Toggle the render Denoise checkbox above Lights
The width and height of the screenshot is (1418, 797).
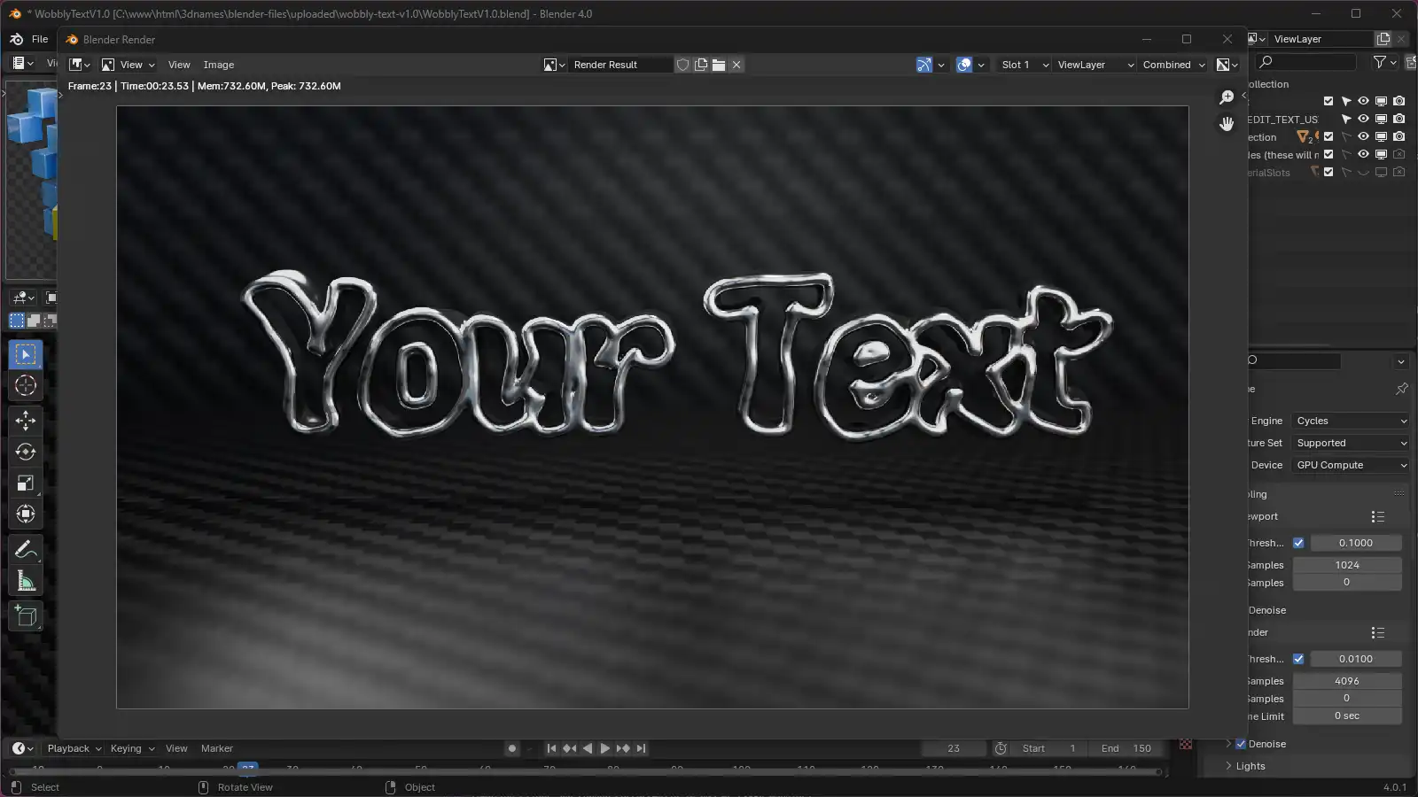(1241, 744)
